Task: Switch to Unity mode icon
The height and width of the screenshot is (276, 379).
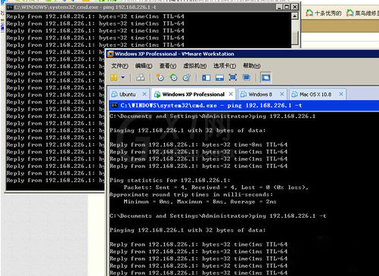Action: pos(246,77)
